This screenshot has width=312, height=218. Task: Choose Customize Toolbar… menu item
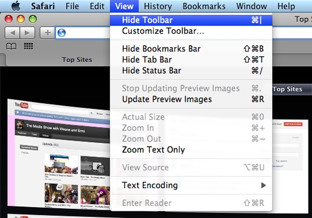tap(191, 31)
